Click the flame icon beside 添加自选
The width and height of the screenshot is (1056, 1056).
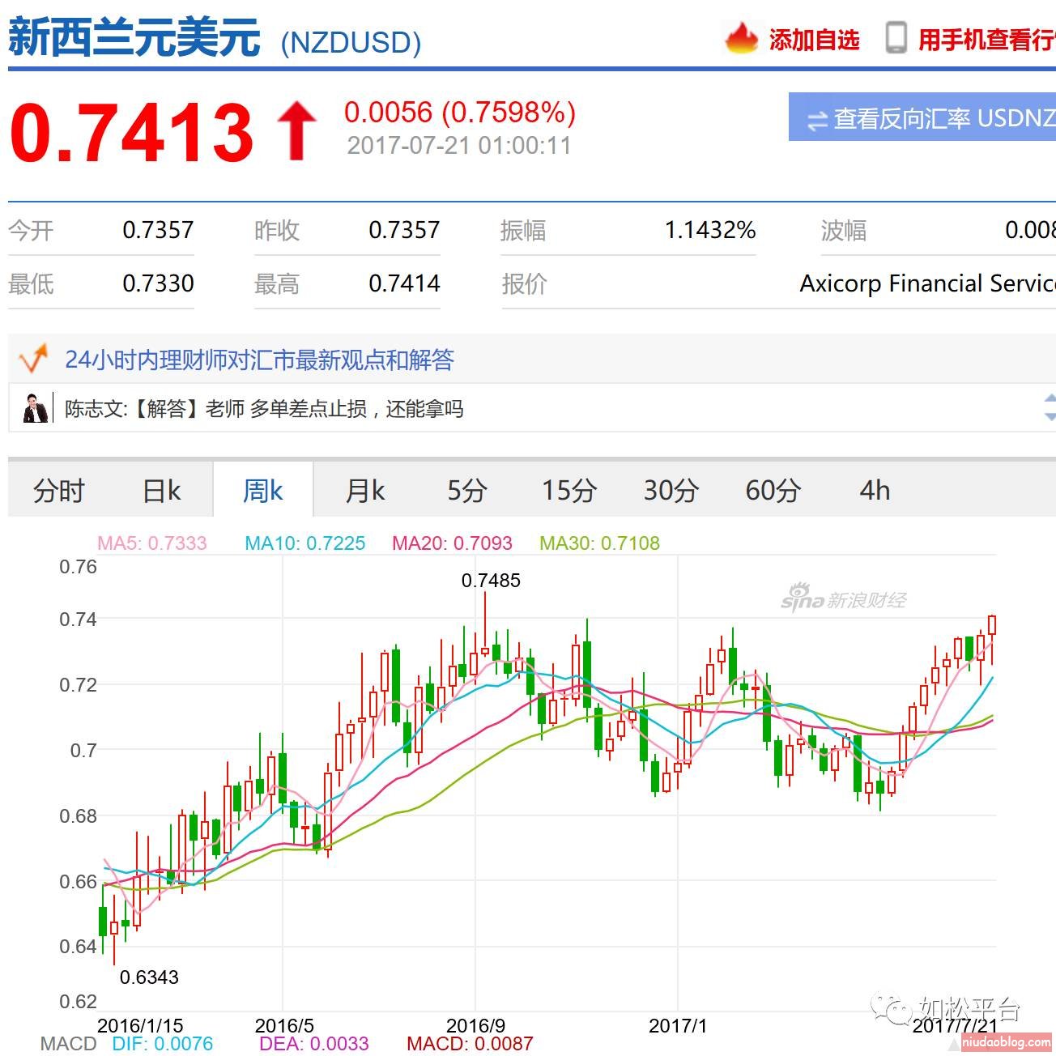tap(741, 38)
